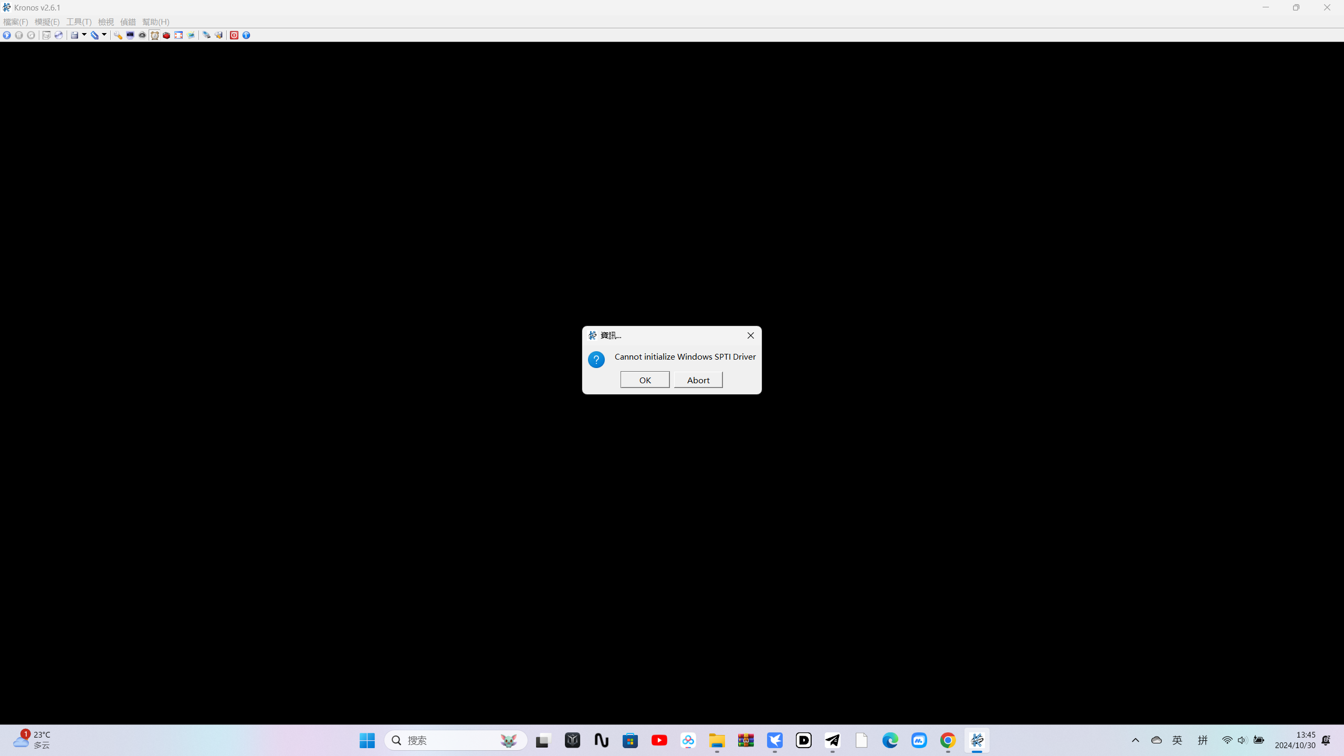Open the 13:45 clock and date
The height and width of the screenshot is (756, 1344).
(1295, 740)
